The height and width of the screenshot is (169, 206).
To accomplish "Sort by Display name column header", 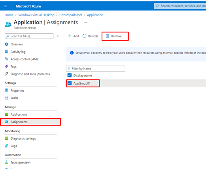I will pos(83,75).
